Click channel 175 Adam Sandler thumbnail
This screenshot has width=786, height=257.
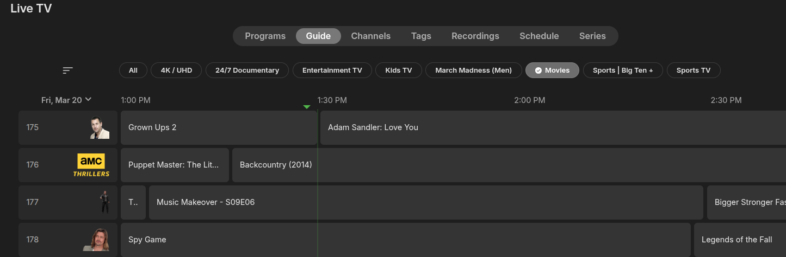100,128
